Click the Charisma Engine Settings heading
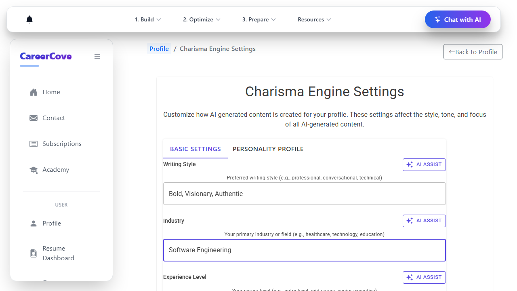 point(325,91)
